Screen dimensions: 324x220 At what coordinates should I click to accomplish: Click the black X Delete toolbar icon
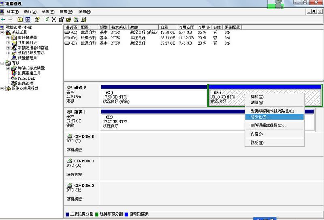pyautogui.click(x=54, y=19)
